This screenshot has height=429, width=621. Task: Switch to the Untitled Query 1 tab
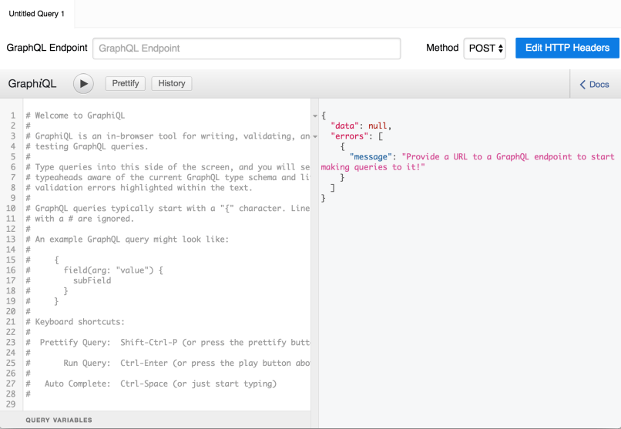click(37, 14)
